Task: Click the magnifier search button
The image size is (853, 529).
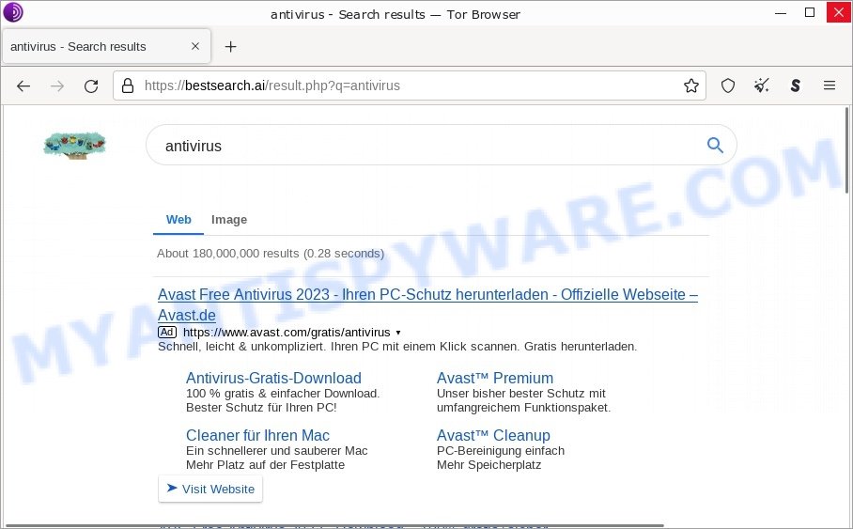Action: tap(715, 145)
